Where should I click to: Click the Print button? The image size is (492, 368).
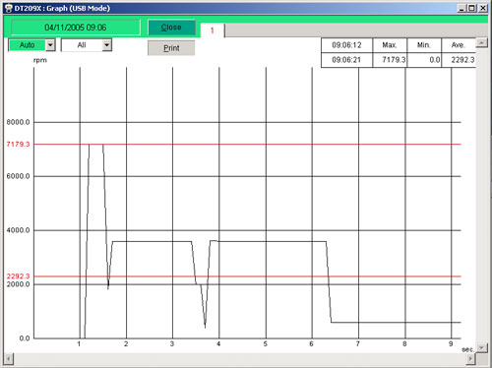[171, 48]
